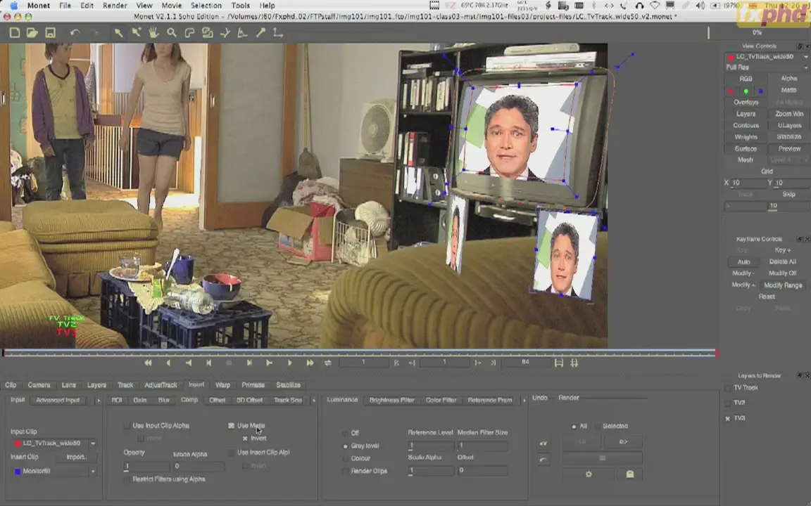Select the axis transform tool
The height and width of the screenshot is (506, 811).
[225, 33]
